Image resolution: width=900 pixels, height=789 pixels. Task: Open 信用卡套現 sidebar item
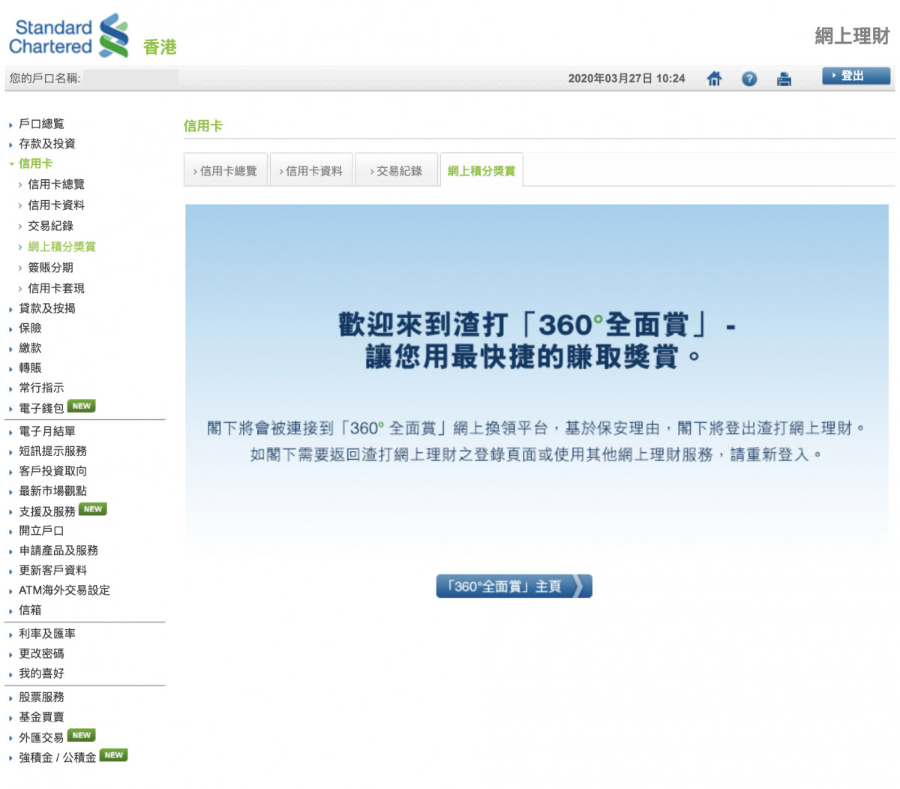pos(56,288)
